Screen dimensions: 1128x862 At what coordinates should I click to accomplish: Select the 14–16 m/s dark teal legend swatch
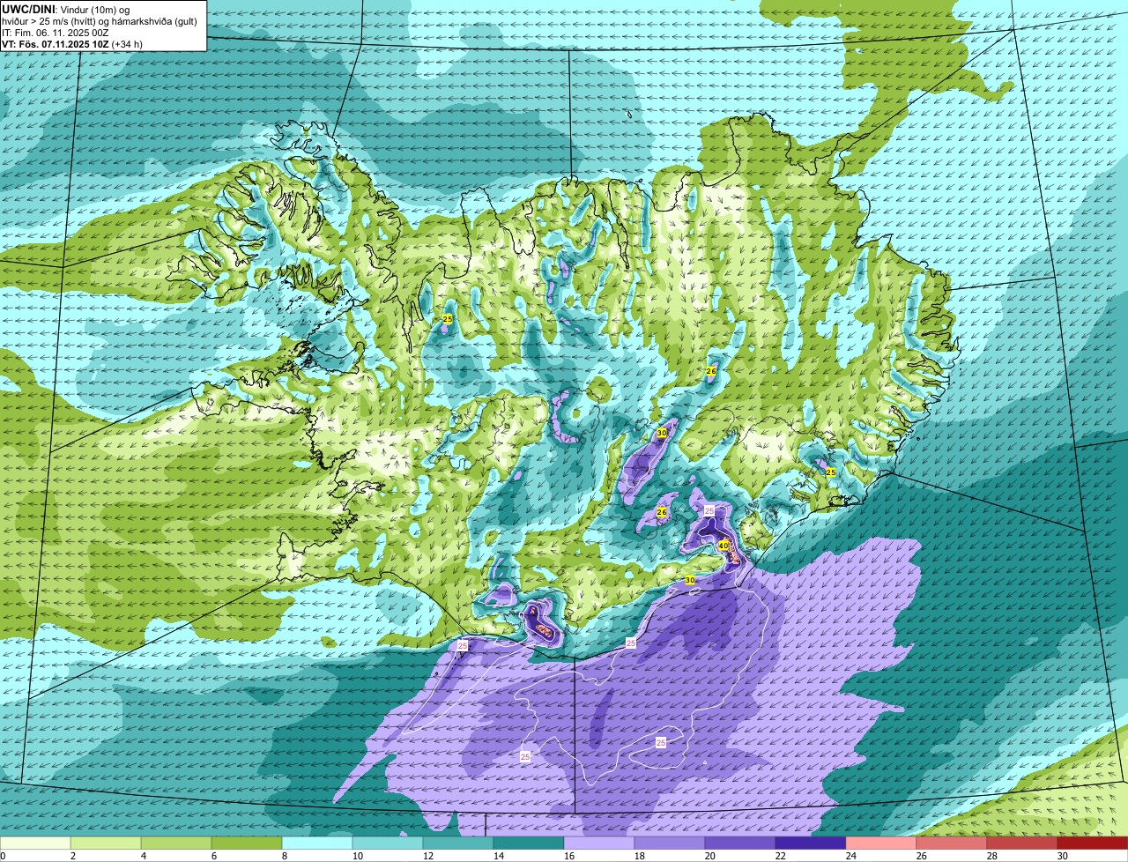(529, 843)
